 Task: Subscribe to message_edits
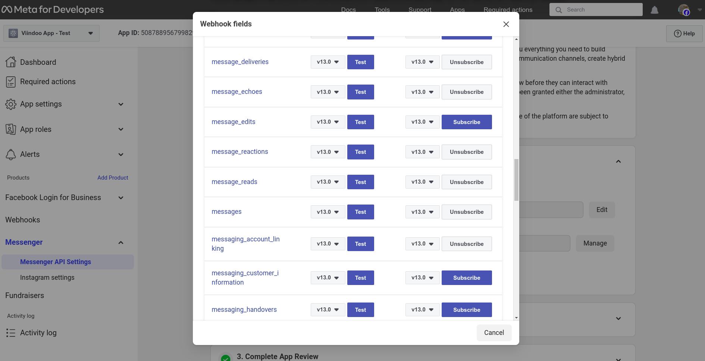point(467,122)
